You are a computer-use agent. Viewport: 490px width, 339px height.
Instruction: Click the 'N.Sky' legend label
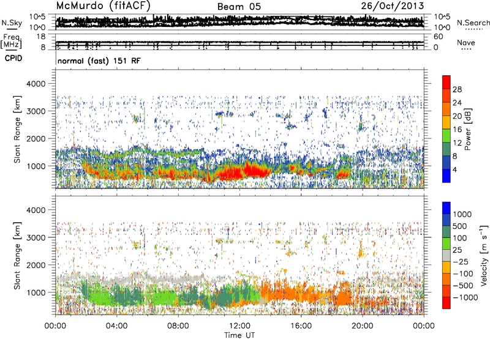pyautogui.click(x=12, y=23)
